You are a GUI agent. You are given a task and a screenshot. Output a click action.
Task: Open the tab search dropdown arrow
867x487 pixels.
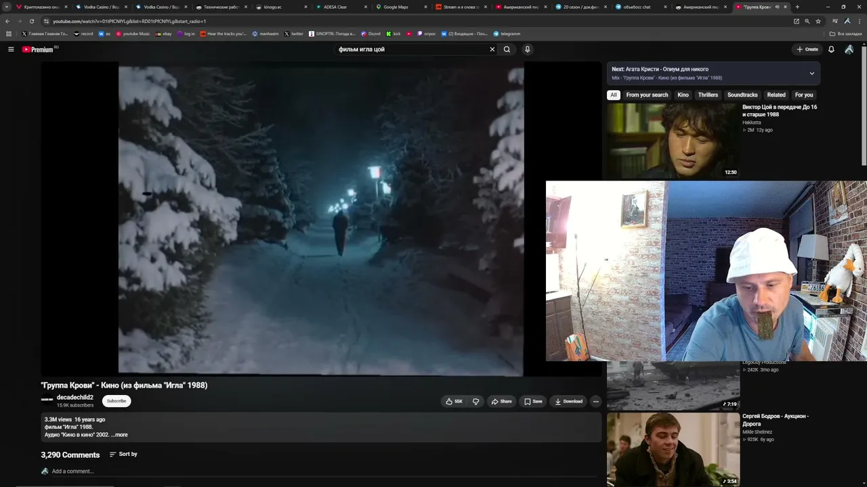7,7
